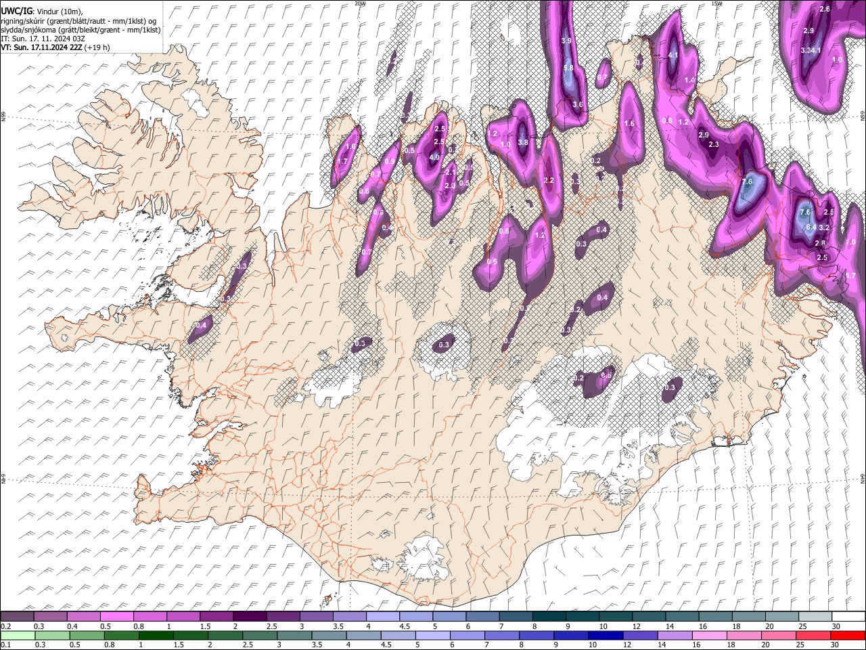
Task: Click the 4.1 value in north coast band
Action: 673,55
